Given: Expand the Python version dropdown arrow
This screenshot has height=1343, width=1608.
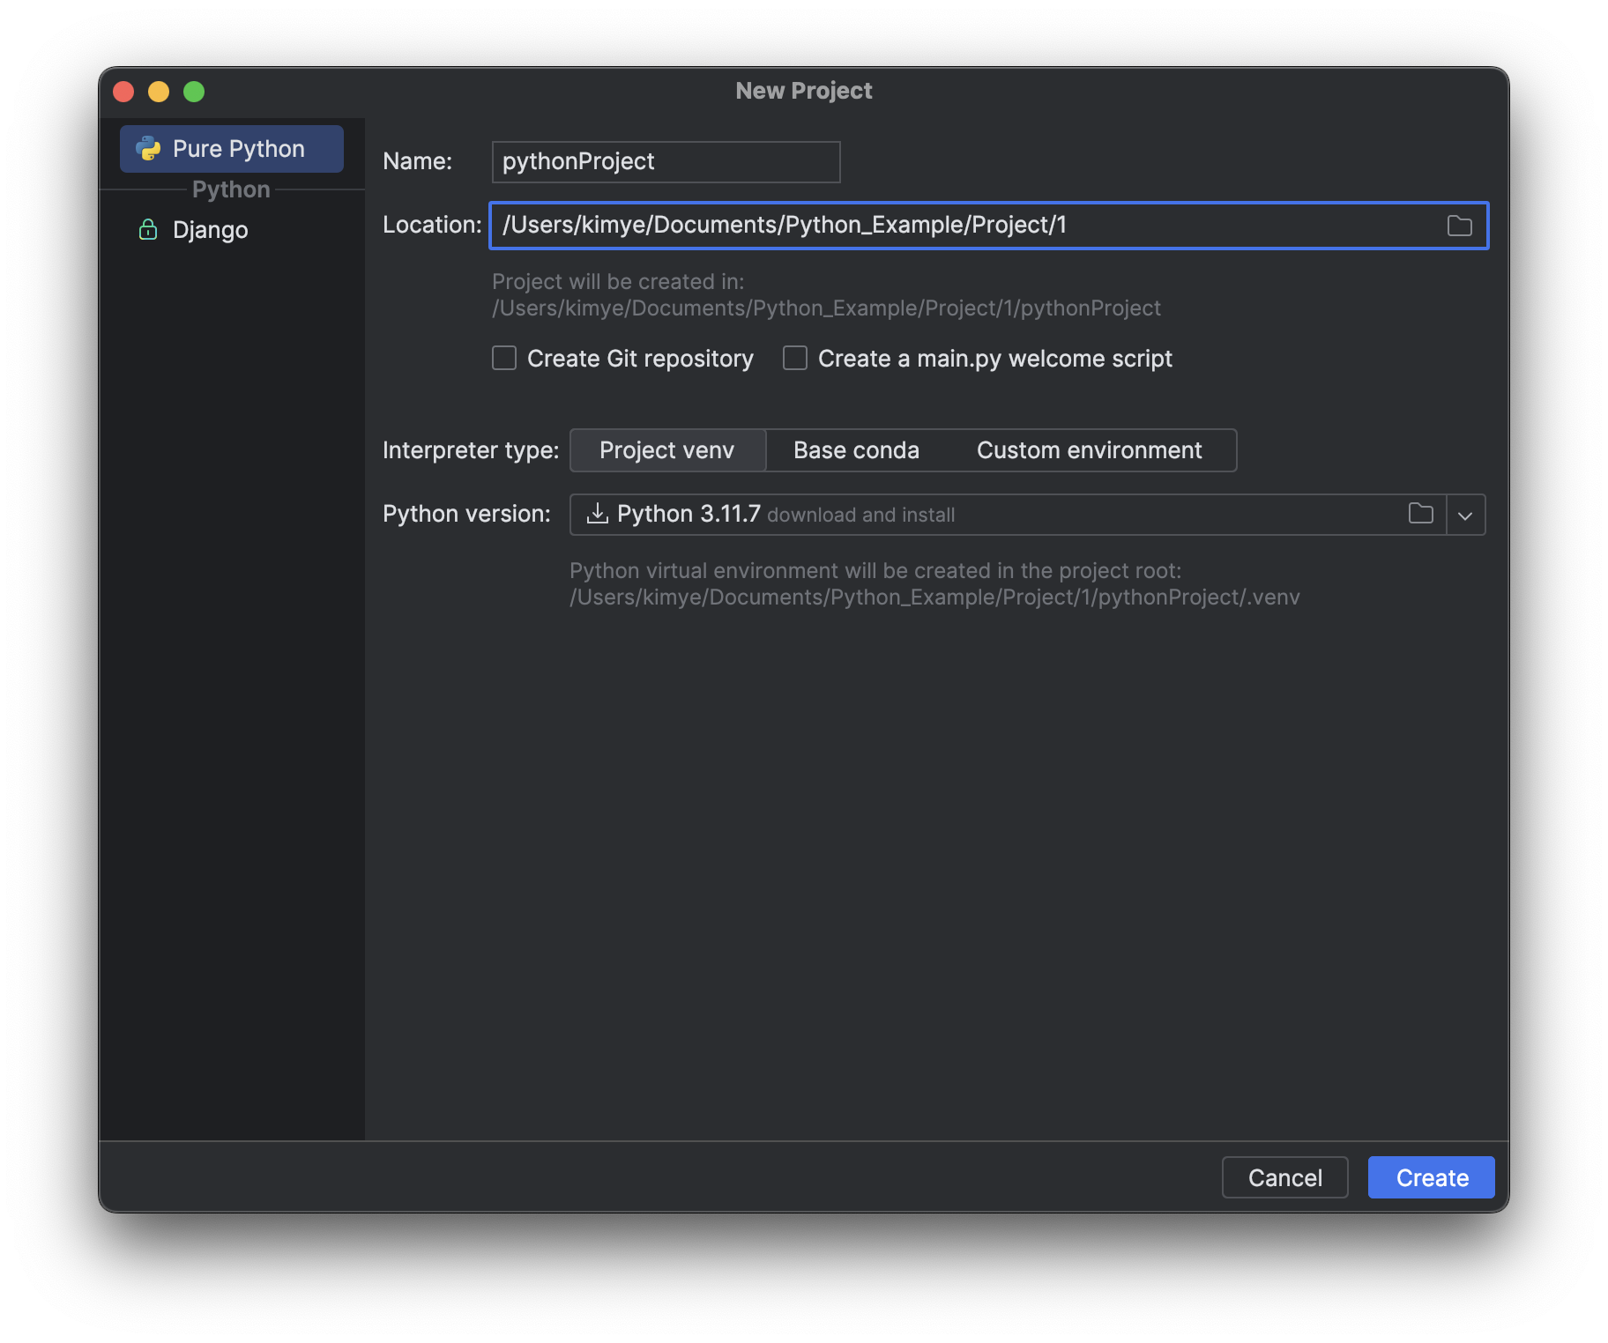Looking at the screenshot, I should (1465, 516).
